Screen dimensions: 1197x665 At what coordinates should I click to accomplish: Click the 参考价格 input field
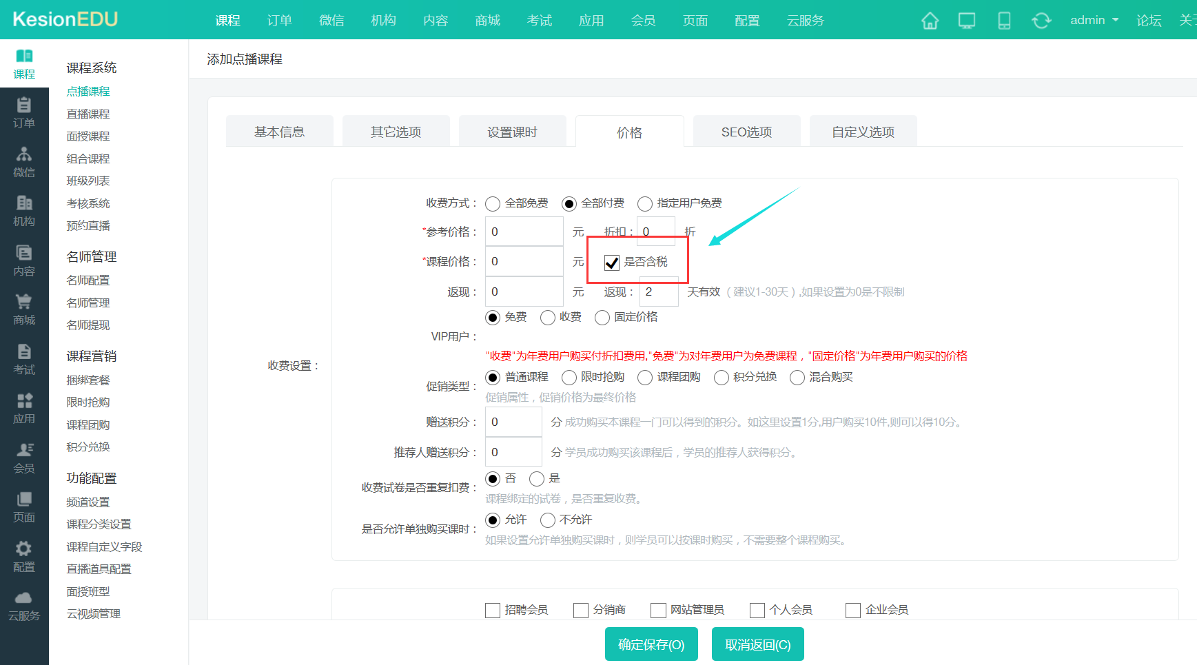(x=524, y=232)
